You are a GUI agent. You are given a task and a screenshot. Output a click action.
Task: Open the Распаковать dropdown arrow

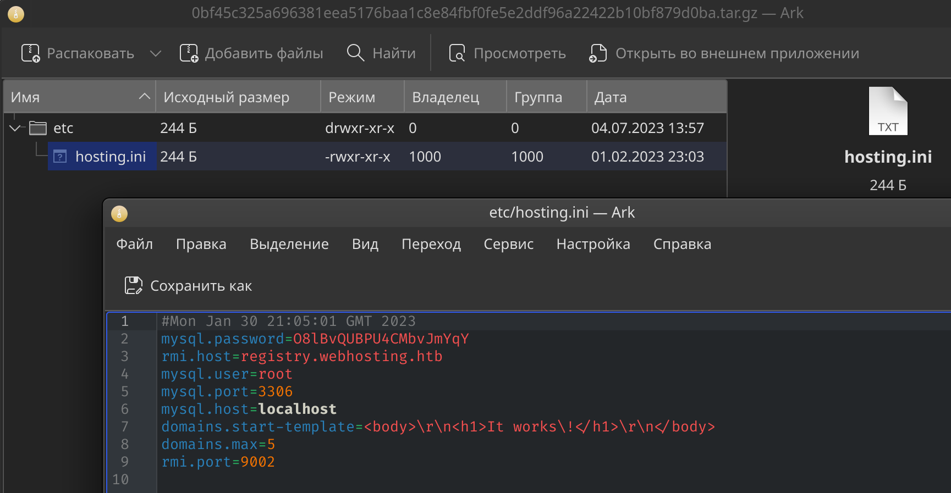click(156, 53)
